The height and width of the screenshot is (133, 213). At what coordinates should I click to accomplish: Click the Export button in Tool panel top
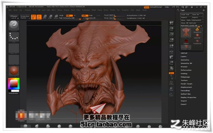(x=197, y=17)
